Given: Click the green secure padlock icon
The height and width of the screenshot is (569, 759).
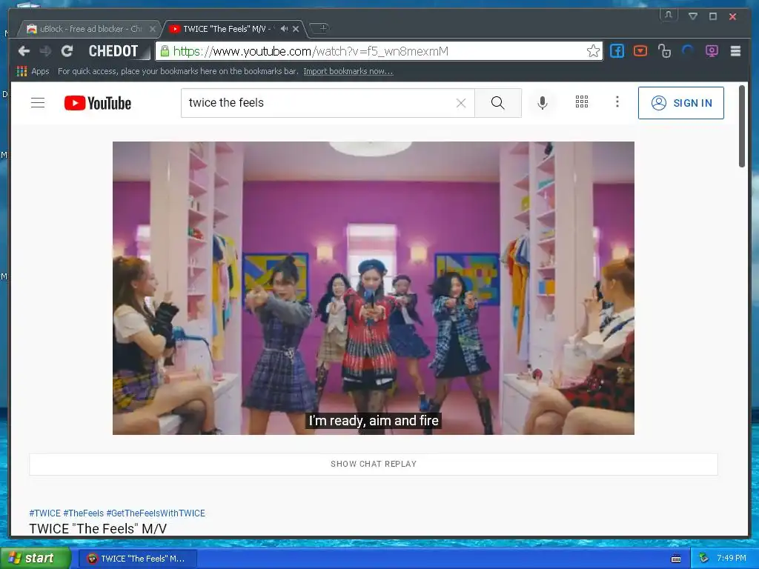Looking at the screenshot, I should coord(165,51).
